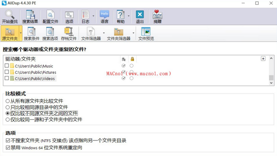Open the 文件筛选器 file filter tab
This screenshot has width=277, height=156.
91,34
